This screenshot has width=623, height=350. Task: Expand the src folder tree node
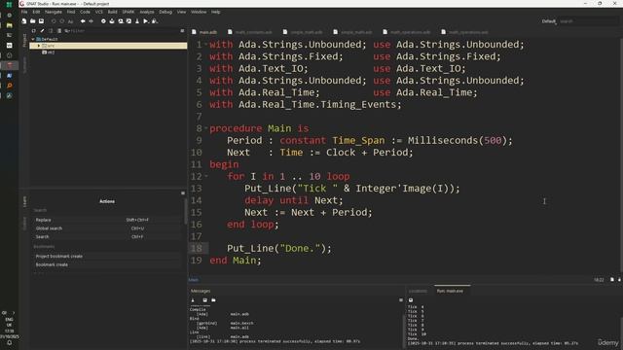coord(39,46)
